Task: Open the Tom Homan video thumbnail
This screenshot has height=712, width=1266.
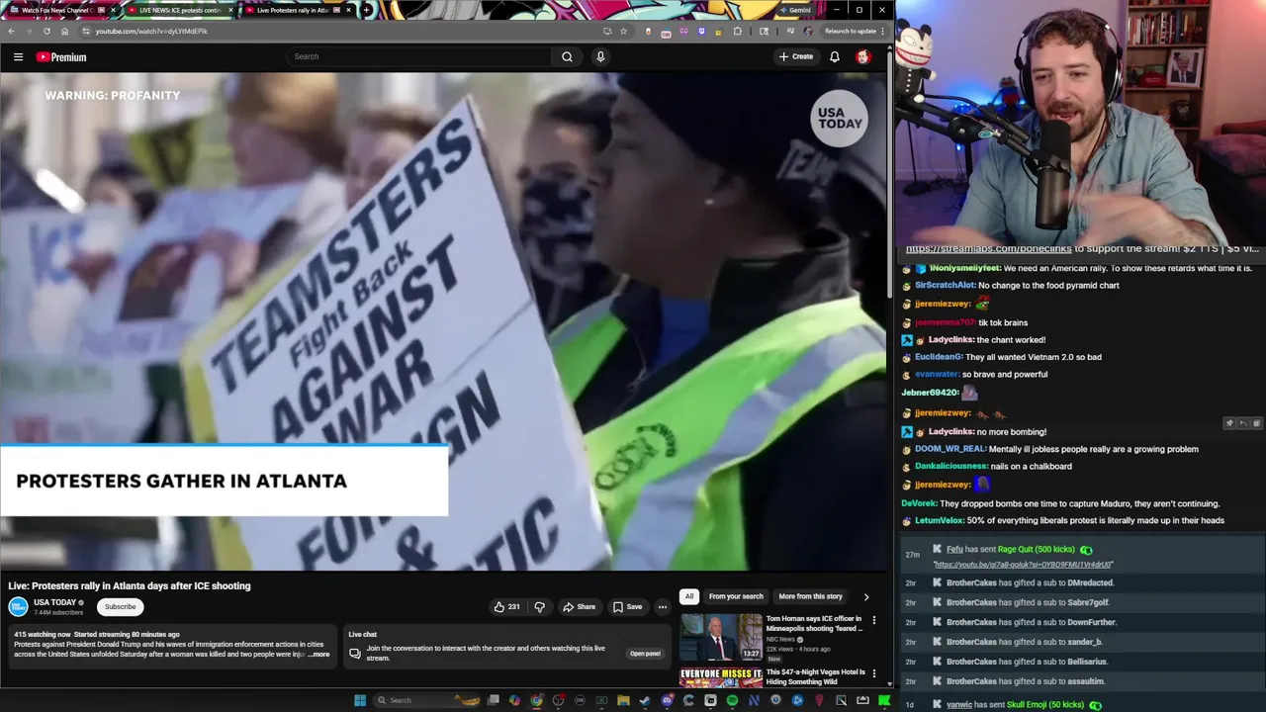Action: [x=721, y=637]
